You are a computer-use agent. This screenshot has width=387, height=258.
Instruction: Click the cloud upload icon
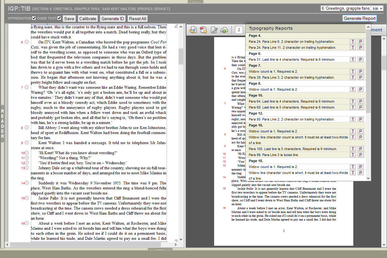point(225,30)
